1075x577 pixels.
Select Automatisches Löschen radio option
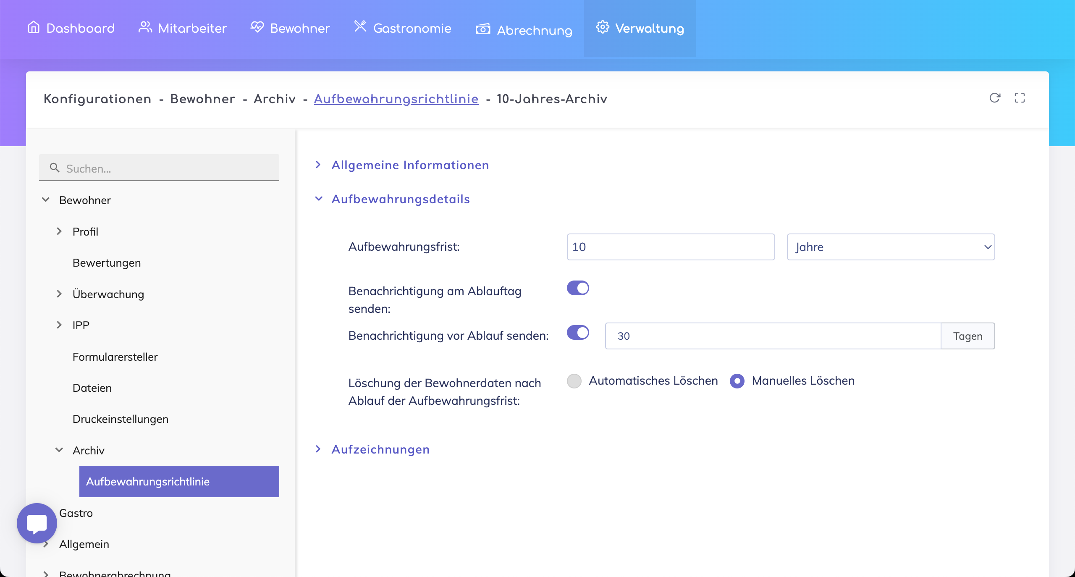tap(574, 381)
